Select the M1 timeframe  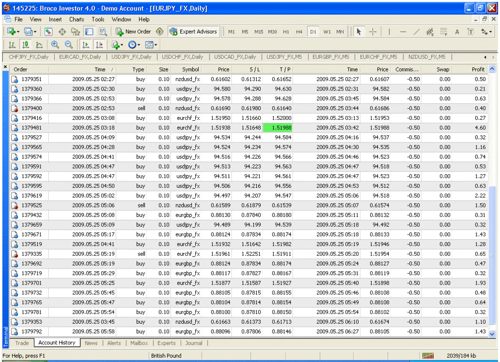pyautogui.click(x=231, y=32)
